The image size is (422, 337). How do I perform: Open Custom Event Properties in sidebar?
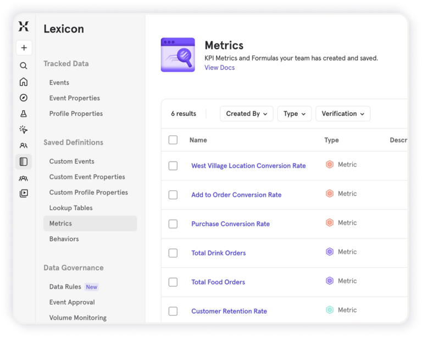(x=87, y=177)
